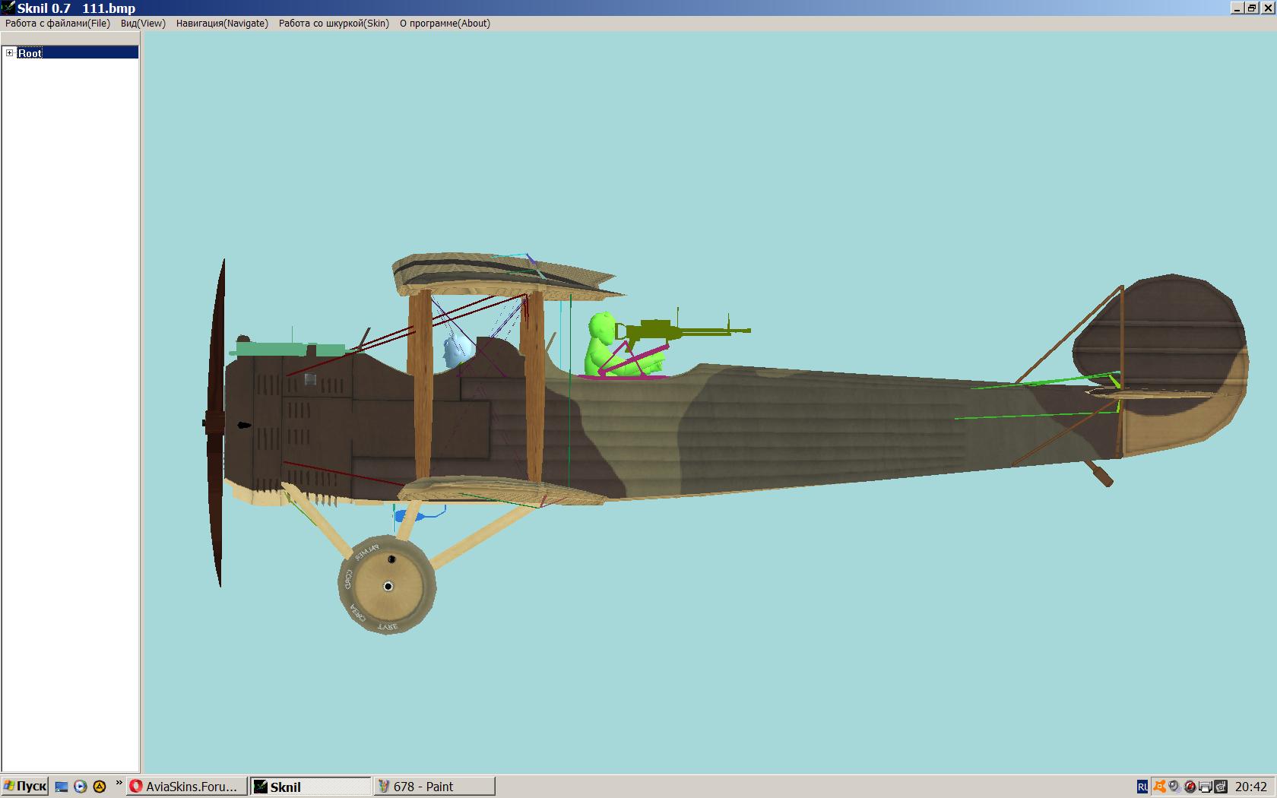Screen dimensions: 1277x798
Task: Select the Root item in tree
Action: (x=30, y=53)
